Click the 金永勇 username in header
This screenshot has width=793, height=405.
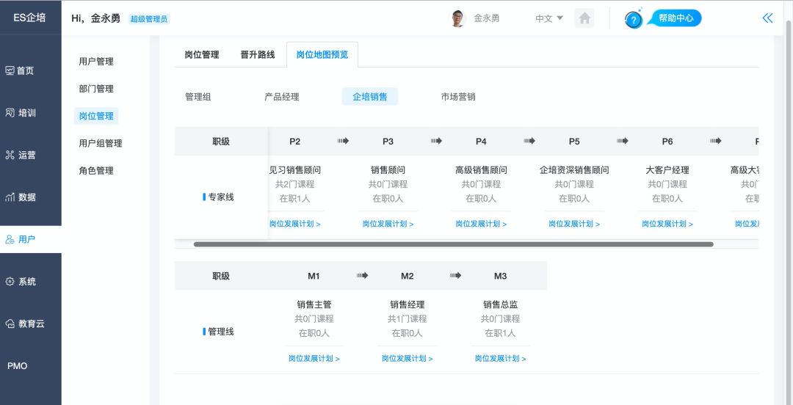click(x=487, y=18)
